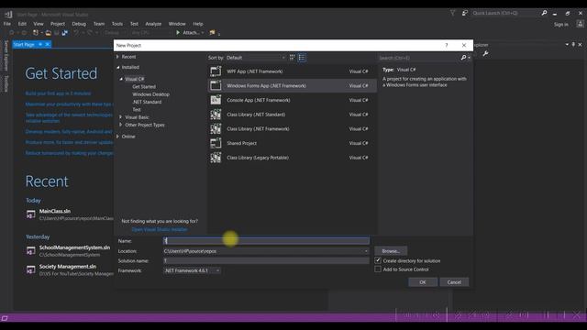
Task: Open the Project menu
Action: pyautogui.click(x=57, y=24)
